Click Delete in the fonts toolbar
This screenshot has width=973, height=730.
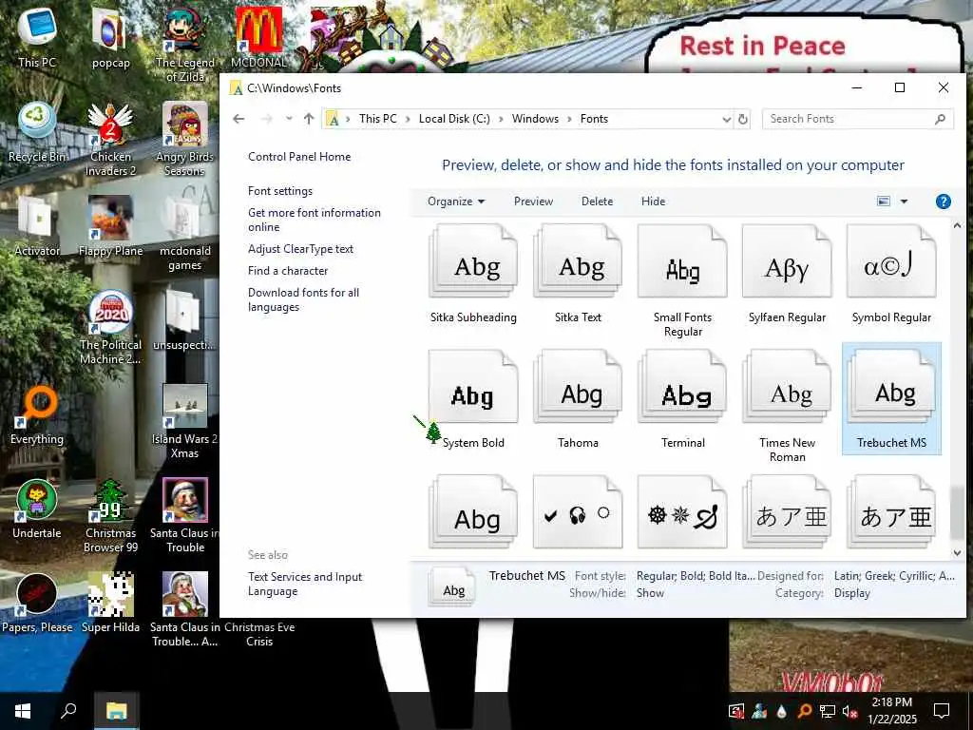tap(597, 202)
